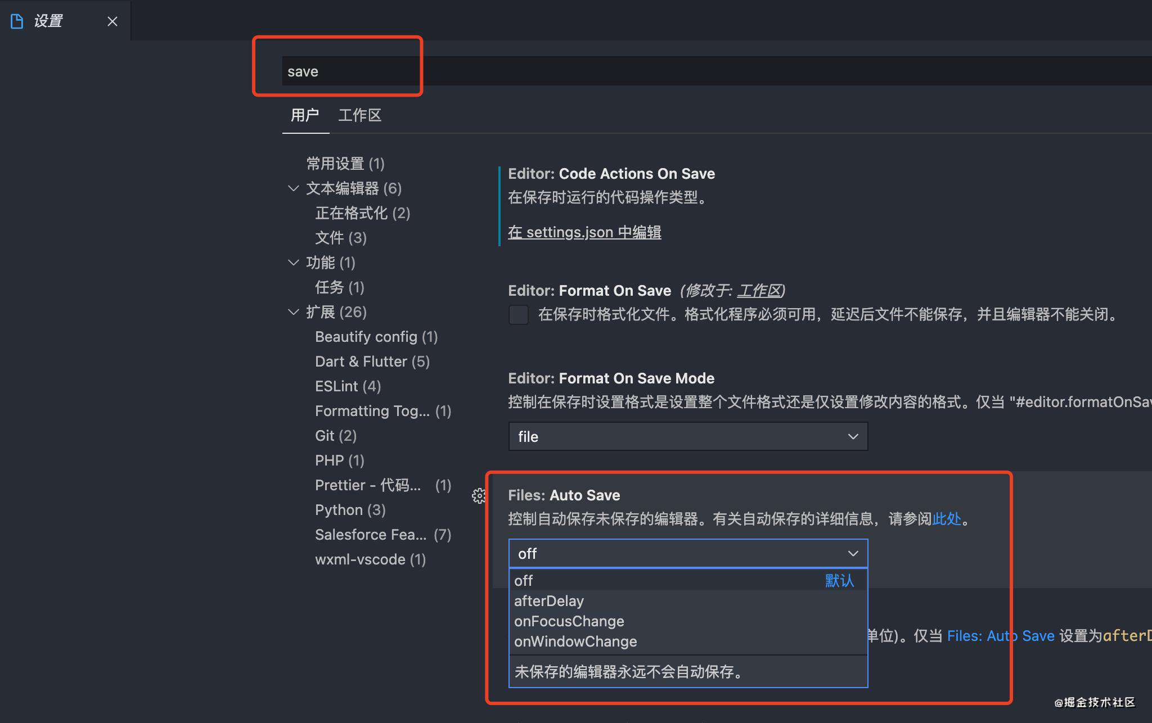Screen dimensions: 1152x723
Task: Click the blue Files: Auto Save link
Action: tap(1001, 636)
